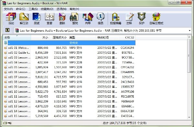Sort by the CRC32 column header
The image size is (194, 127).
coord(127,37)
